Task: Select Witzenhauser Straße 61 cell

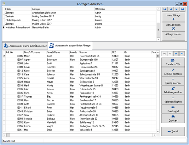Action: 95,85
